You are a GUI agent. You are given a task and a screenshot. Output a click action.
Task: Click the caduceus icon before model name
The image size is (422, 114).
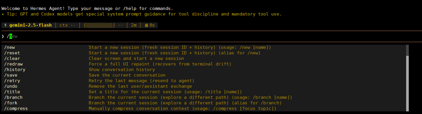pos(5,25)
